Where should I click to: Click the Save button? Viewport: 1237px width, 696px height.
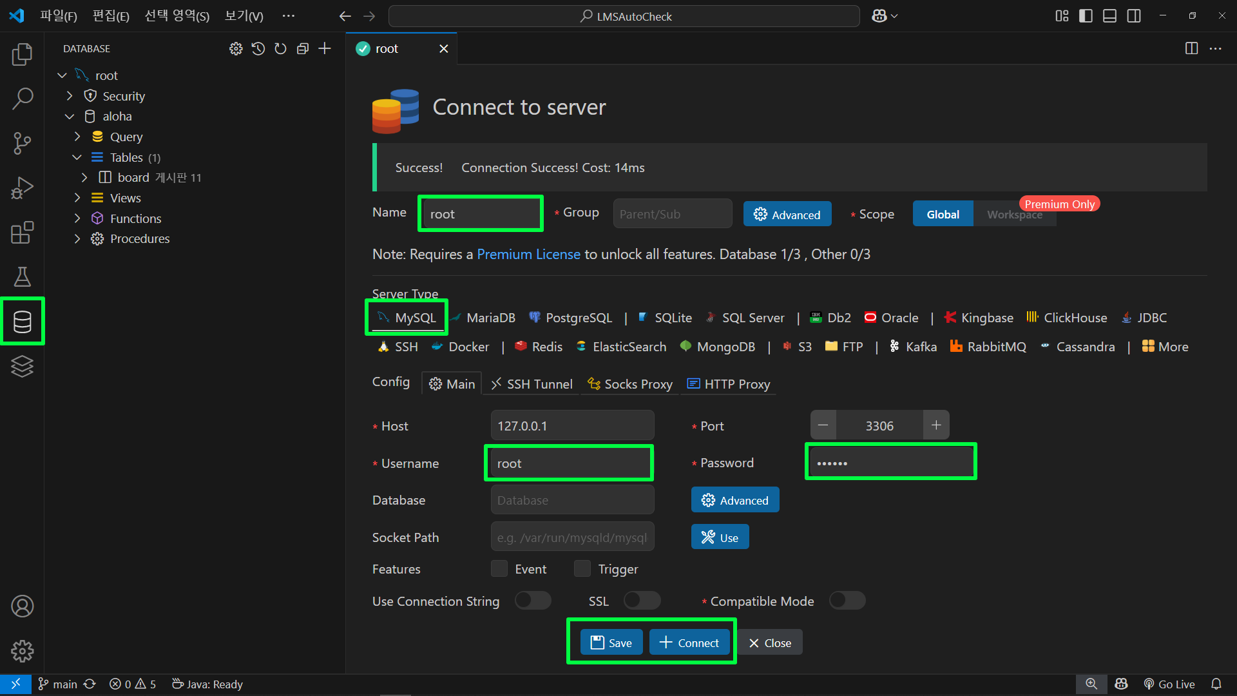611,643
